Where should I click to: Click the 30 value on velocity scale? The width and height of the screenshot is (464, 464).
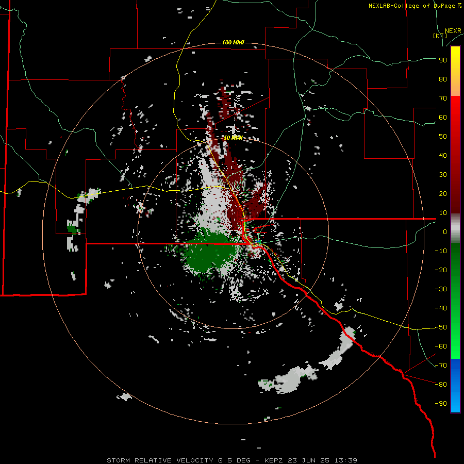[443, 175]
